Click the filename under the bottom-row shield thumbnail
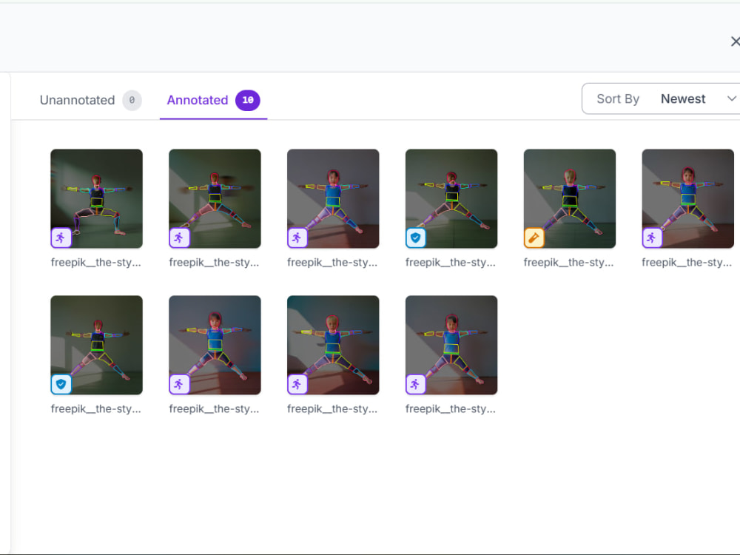Image resolution: width=740 pixels, height=555 pixels. pos(95,408)
